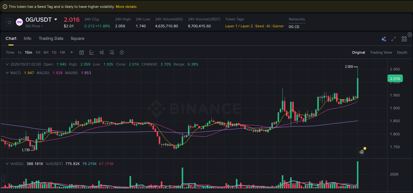This screenshot has height=193, width=413.
Task: Select the 15m timeframe
Action: click(x=28, y=52)
